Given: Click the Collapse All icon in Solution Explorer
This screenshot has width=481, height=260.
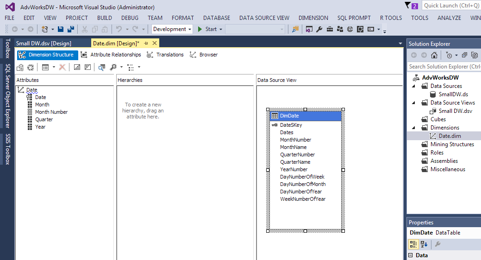Looking at the screenshot, I should 464,55.
